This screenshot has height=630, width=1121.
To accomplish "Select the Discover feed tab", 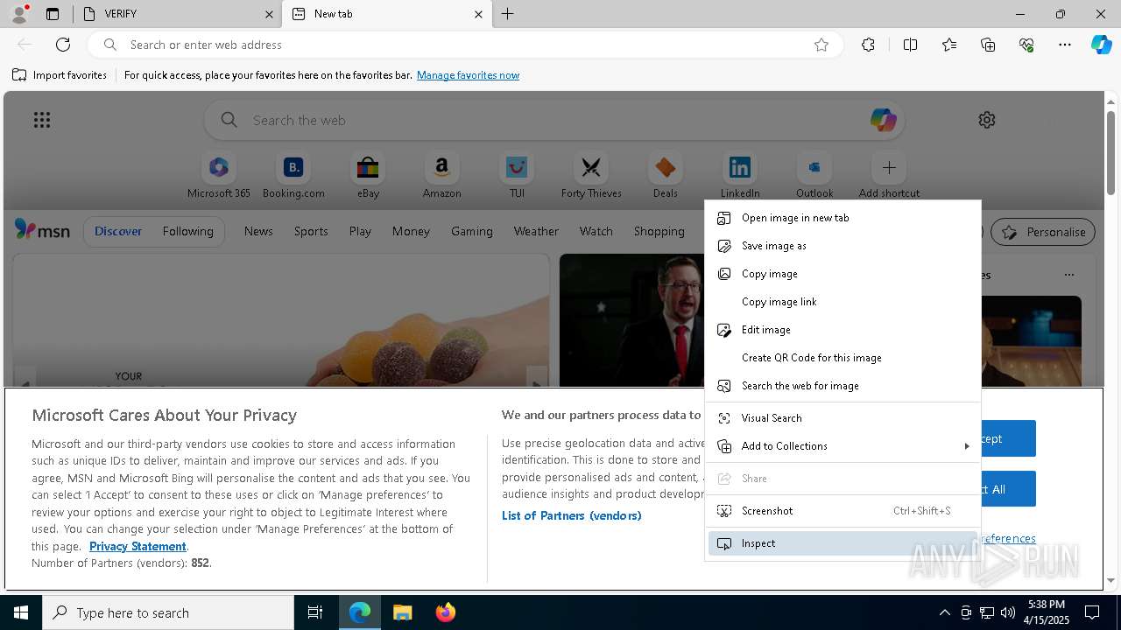I will click(x=118, y=231).
